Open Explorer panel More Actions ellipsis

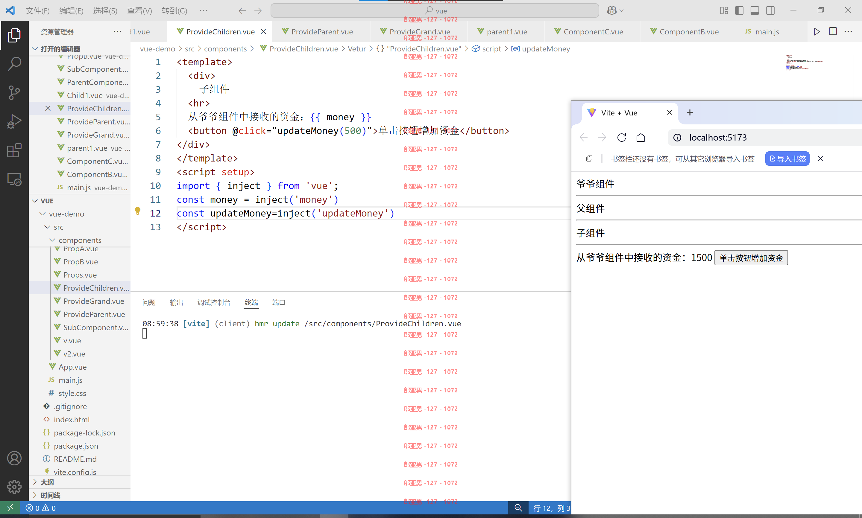click(117, 31)
